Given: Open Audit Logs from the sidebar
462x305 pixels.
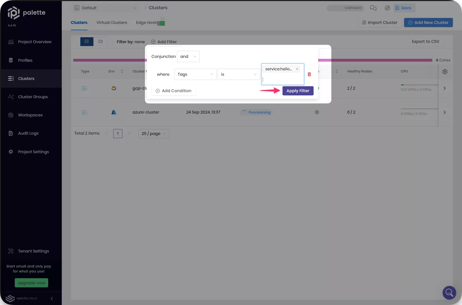Looking at the screenshot, I should pyautogui.click(x=29, y=133).
